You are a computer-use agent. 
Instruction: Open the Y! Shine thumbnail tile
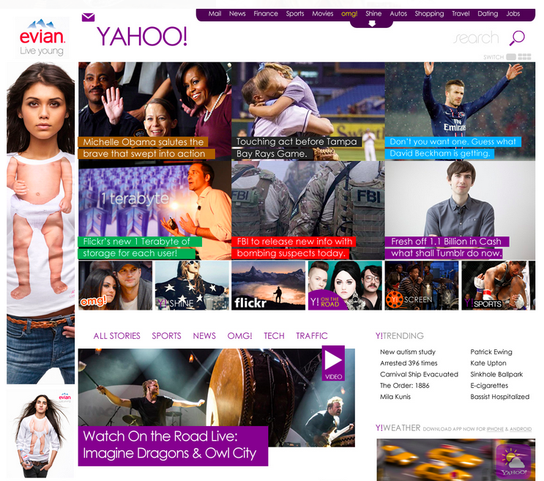tap(192, 286)
